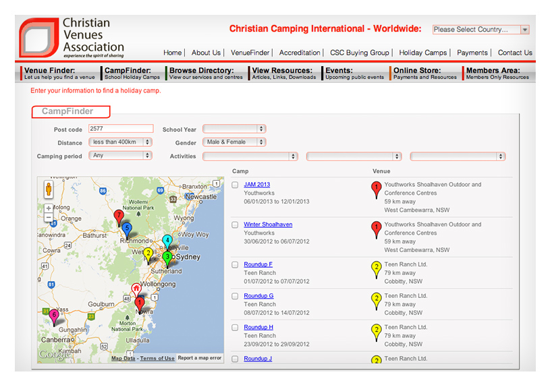
Task: Tick the Winter Shoalhaven checkbox
Action: [235, 225]
